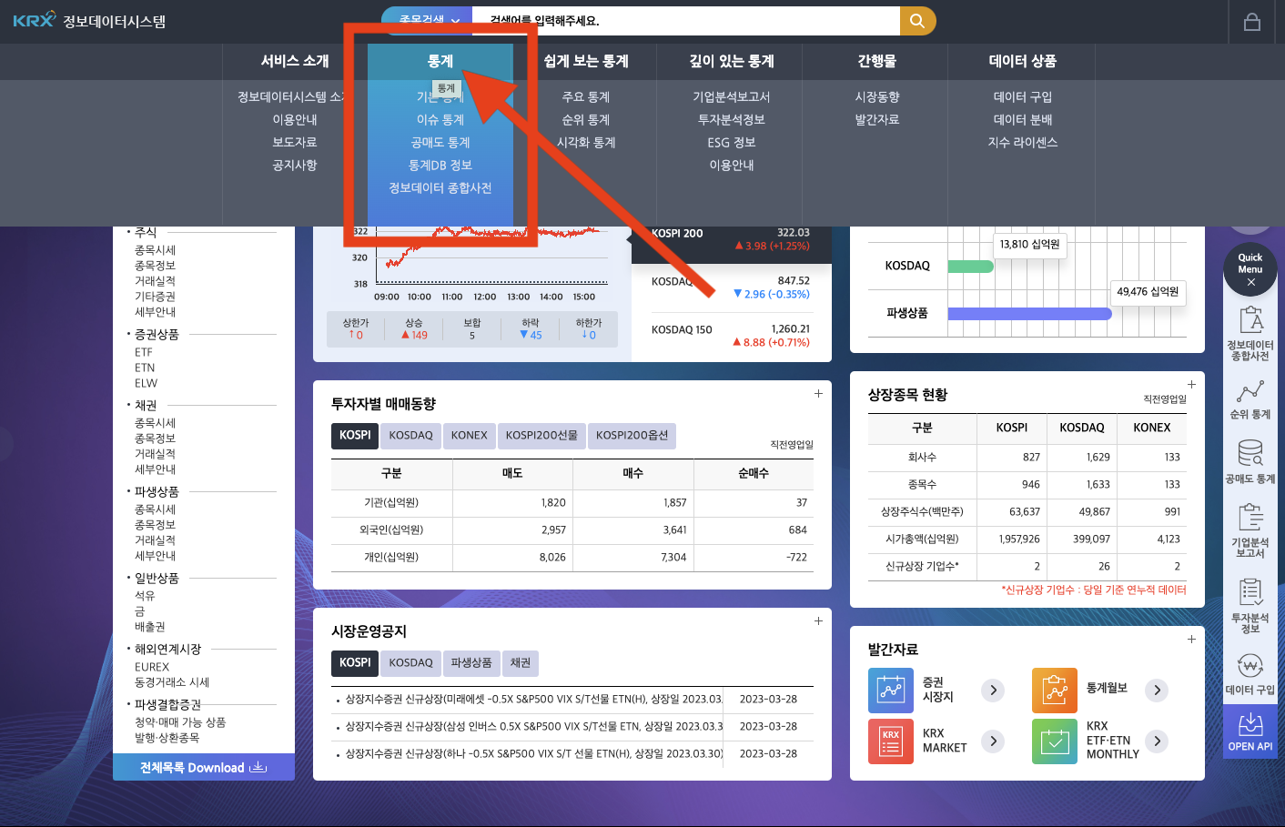Open 투자분석 정보 quick menu icon
1285x827 pixels.
coord(1250,606)
